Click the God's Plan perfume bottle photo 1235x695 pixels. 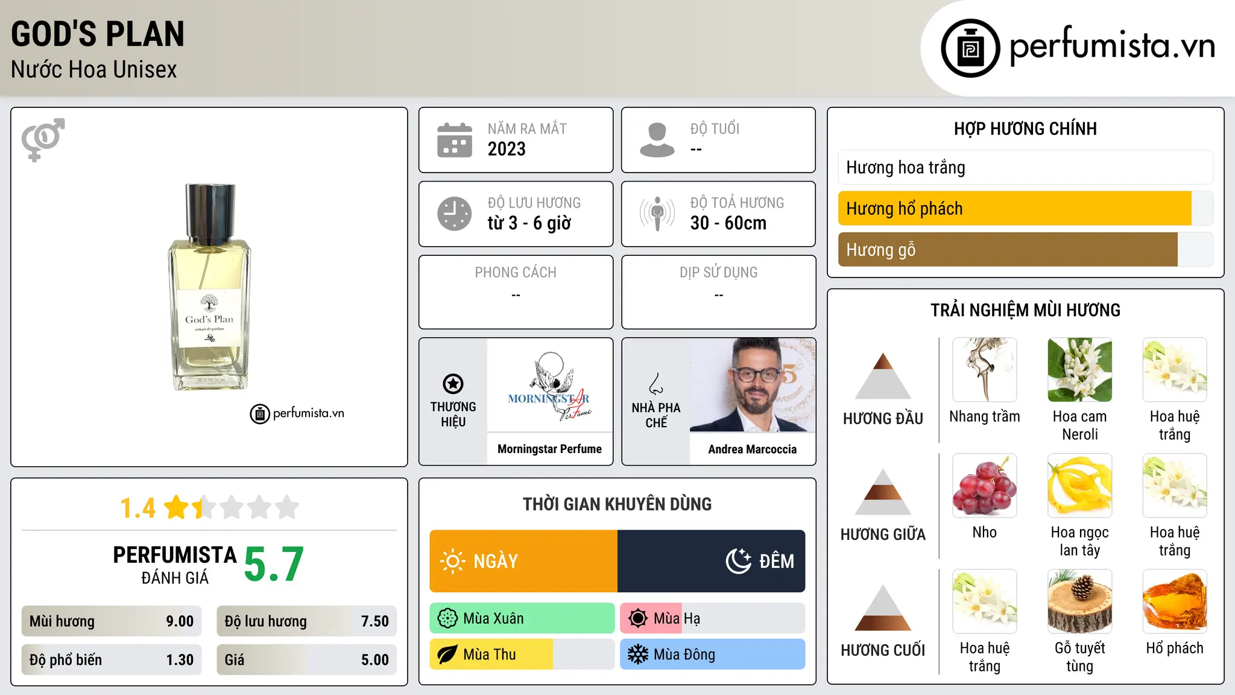[210, 287]
